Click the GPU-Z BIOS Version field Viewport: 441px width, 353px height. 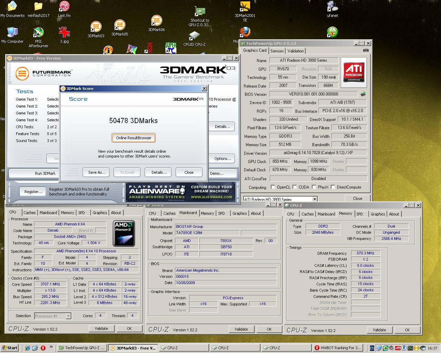point(314,94)
